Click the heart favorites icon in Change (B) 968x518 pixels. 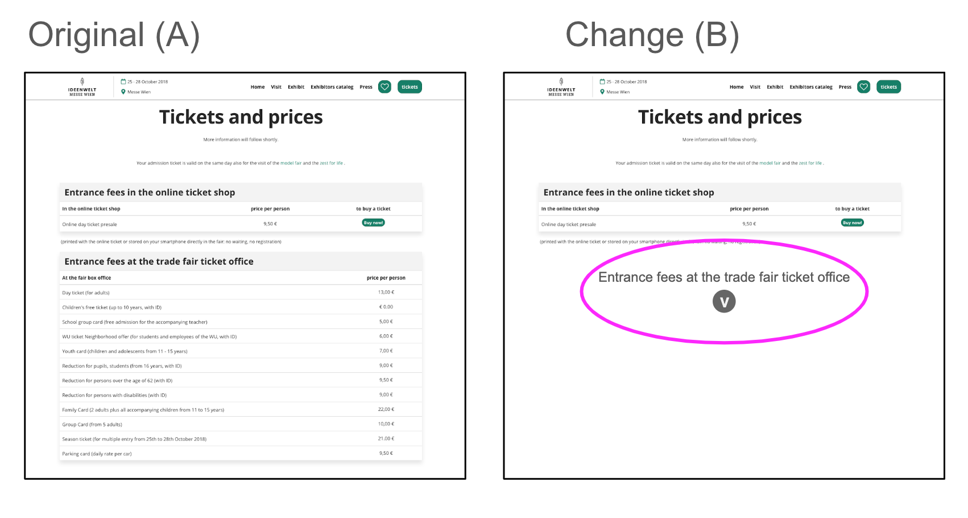[864, 87]
